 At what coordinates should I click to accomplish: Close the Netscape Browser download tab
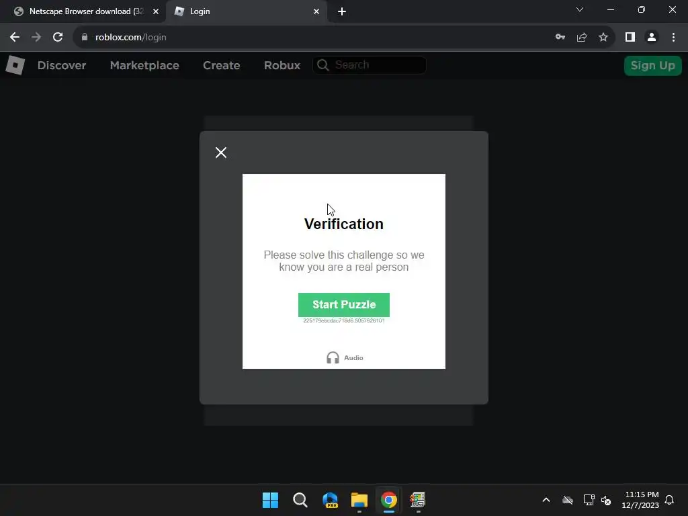pyautogui.click(x=156, y=11)
